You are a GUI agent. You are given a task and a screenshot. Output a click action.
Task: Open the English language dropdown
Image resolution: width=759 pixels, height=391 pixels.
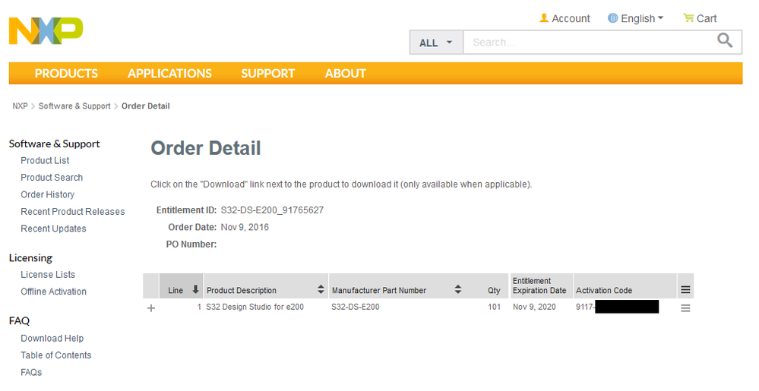coord(636,18)
